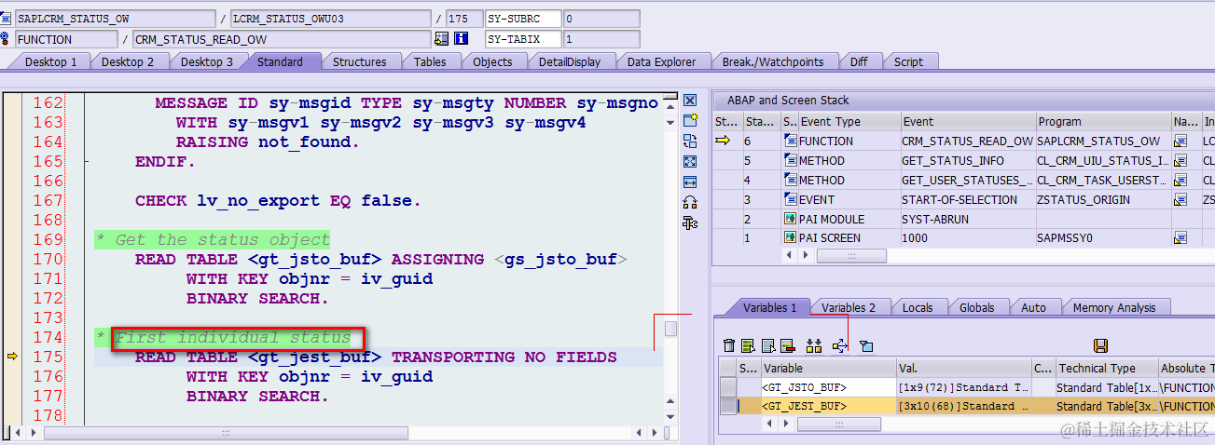Viewport: 1215px width, 445px height.
Task: Switch to Desktop 1 tab
Action: (x=50, y=61)
